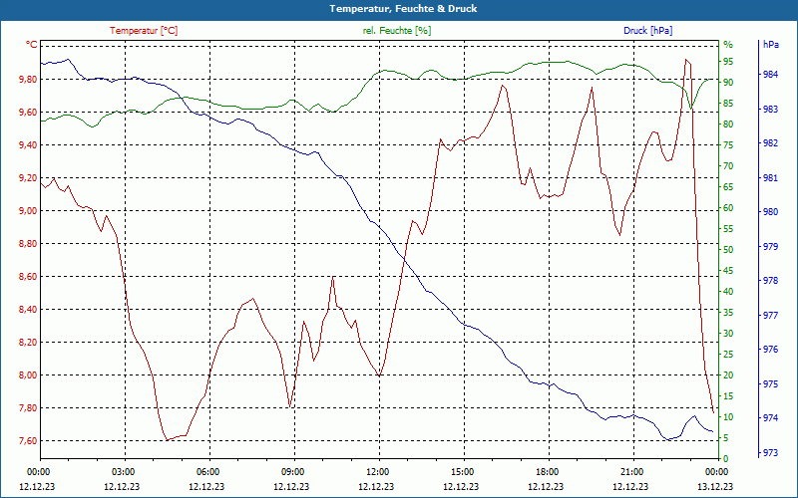
Task: Click the 980 hPa pressure axis value
Action: 771,212
